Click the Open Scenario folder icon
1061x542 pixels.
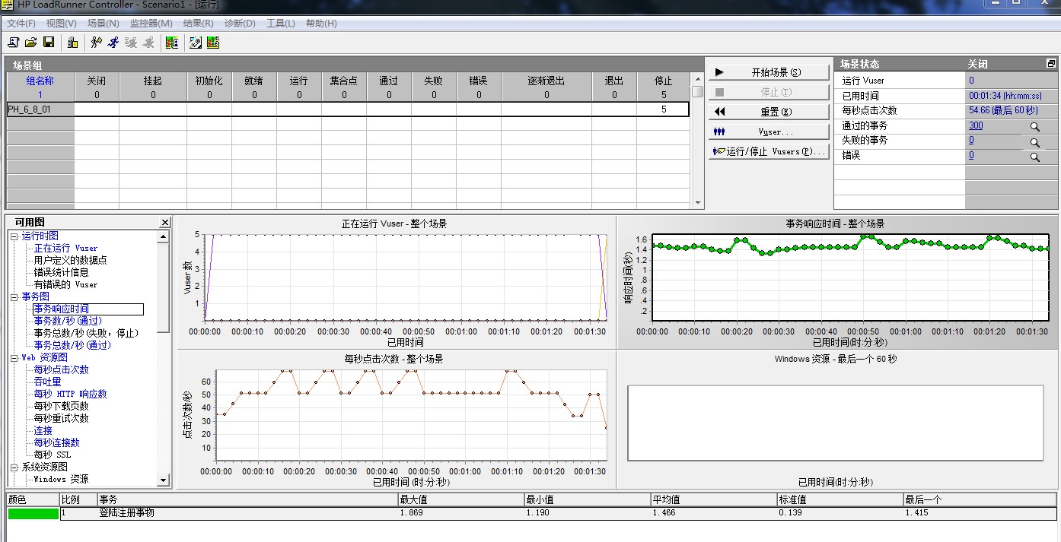click(x=31, y=43)
